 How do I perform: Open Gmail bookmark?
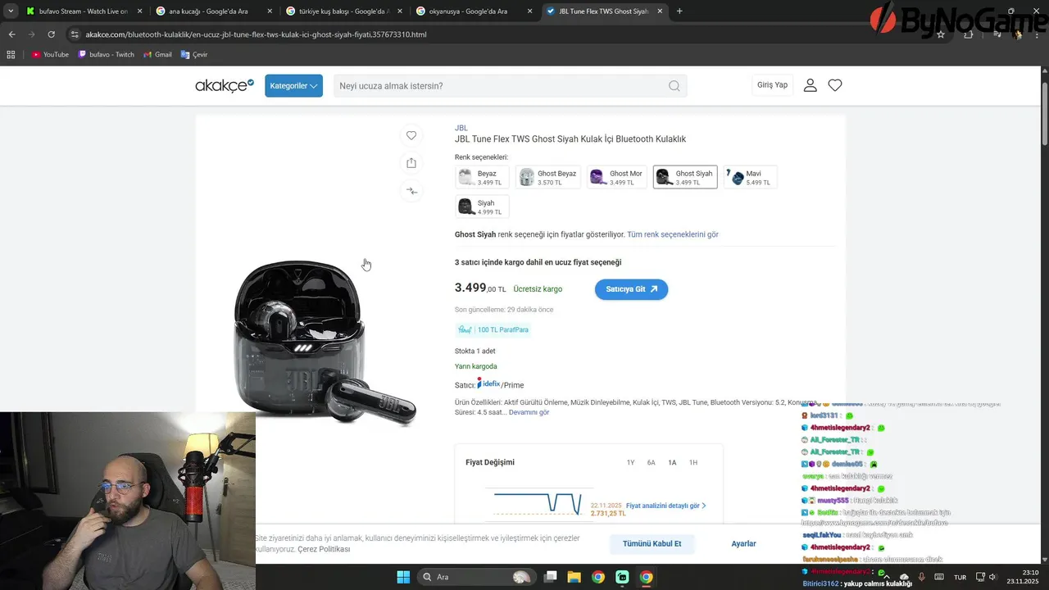tap(157, 55)
